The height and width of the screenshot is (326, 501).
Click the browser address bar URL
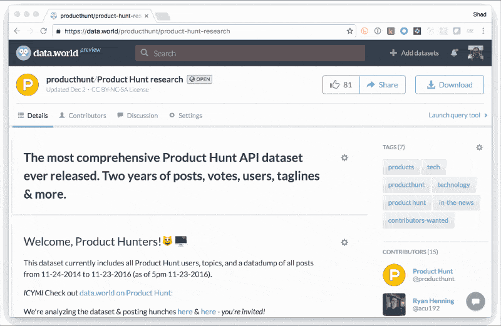tap(147, 31)
